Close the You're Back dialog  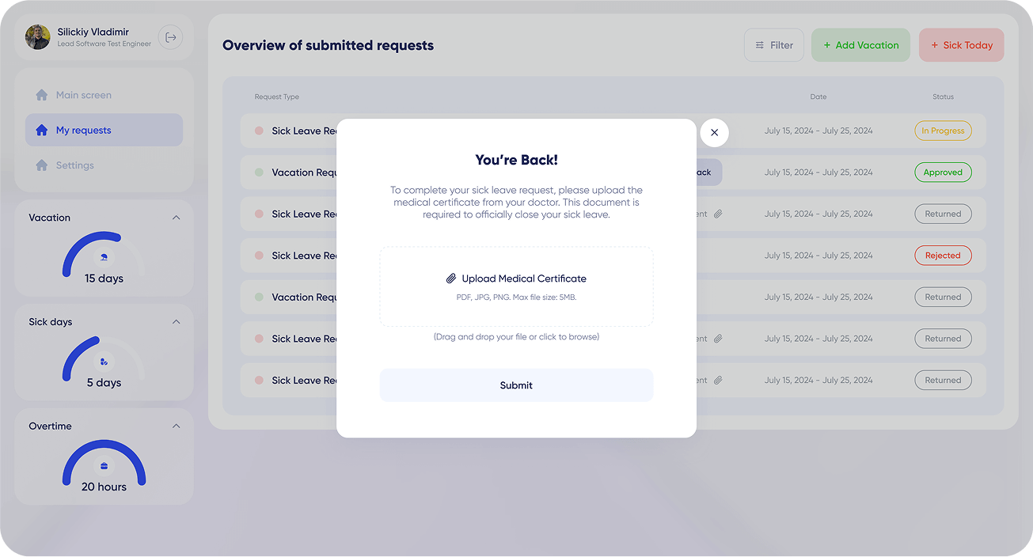714,132
